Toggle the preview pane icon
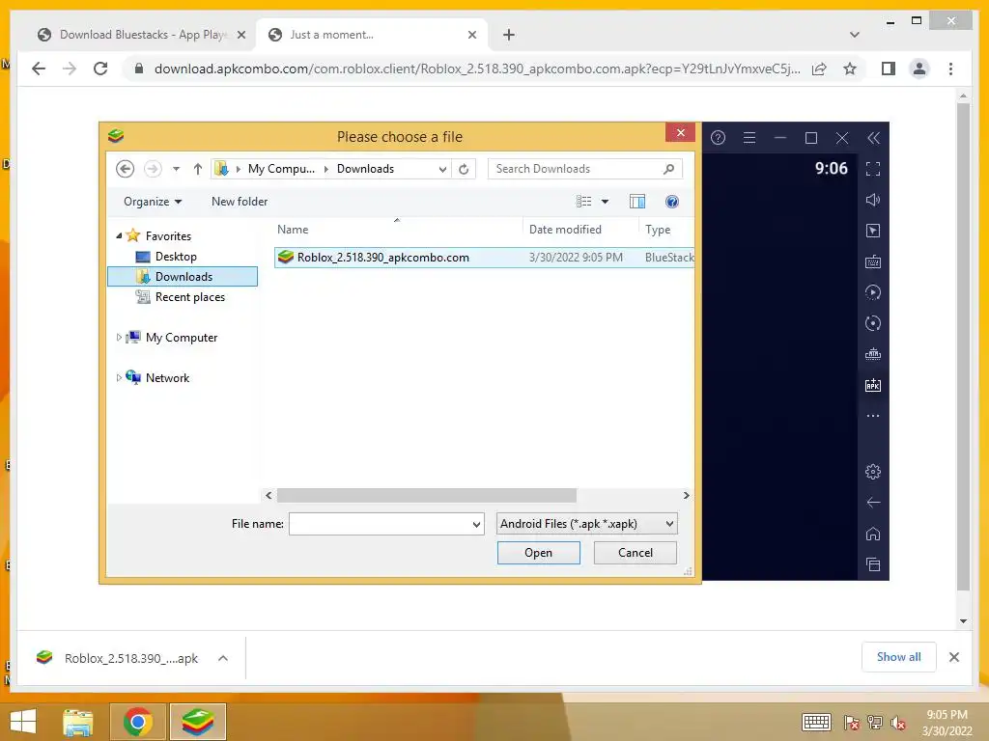Screen dimensions: 989x741 click(x=637, y=202)
